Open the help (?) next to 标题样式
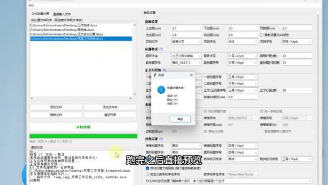Viewport: 328px width, 185px height. (x=161, y=49)
